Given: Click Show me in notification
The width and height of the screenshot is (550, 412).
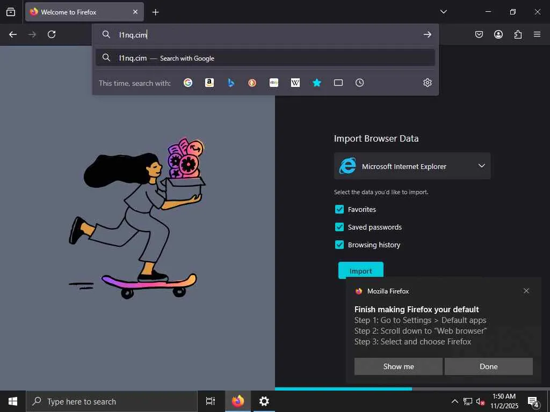Looking at the screenshot, I should click(399, 366).
